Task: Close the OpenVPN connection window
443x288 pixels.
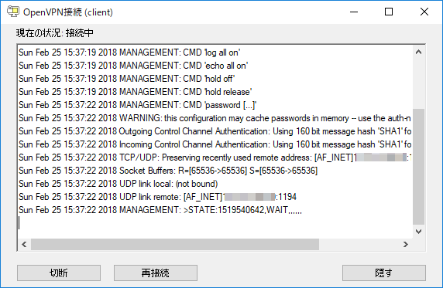Action: tap(424, 12)
